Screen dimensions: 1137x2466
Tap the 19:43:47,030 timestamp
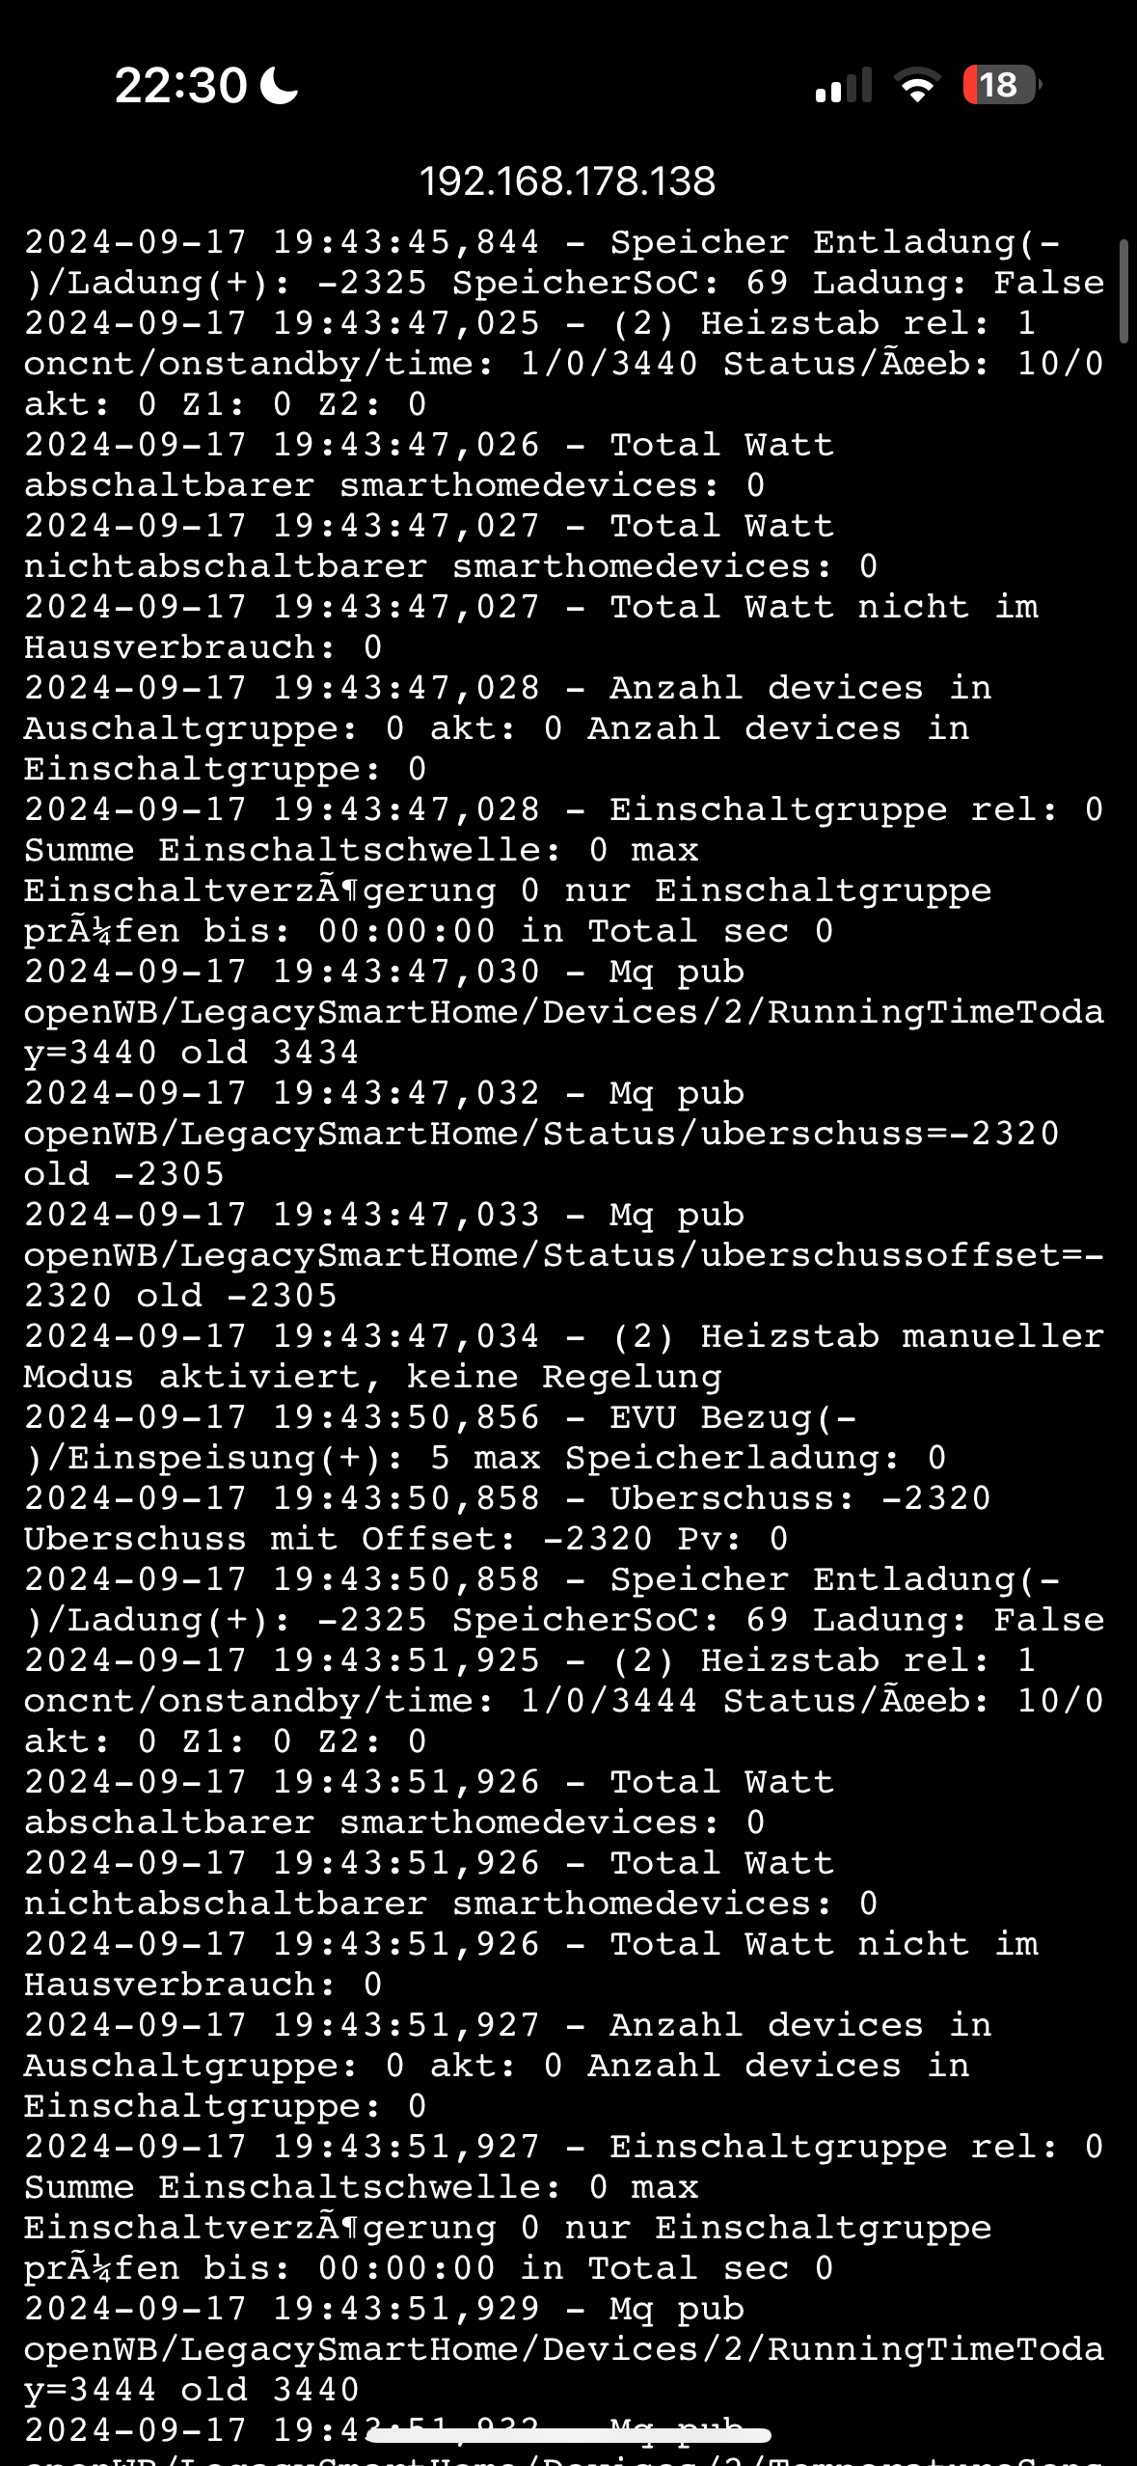click(x=406, y=972)
